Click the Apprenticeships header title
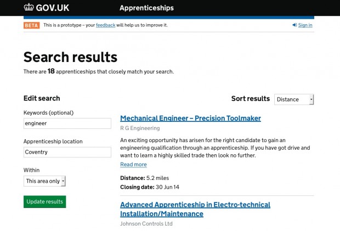Image resolution: width=340 pixels, height=231 pixels. (146, 8)
